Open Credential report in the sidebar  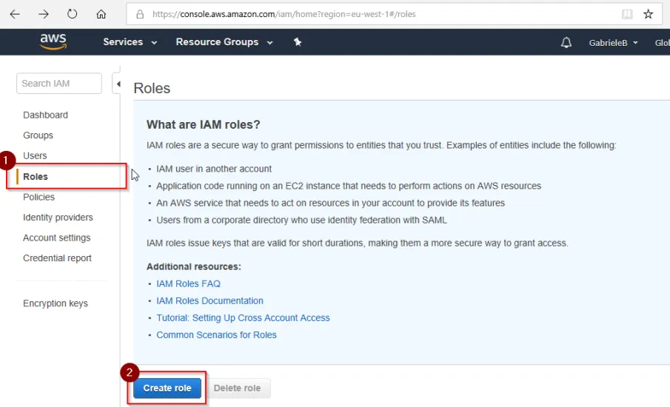57,258
